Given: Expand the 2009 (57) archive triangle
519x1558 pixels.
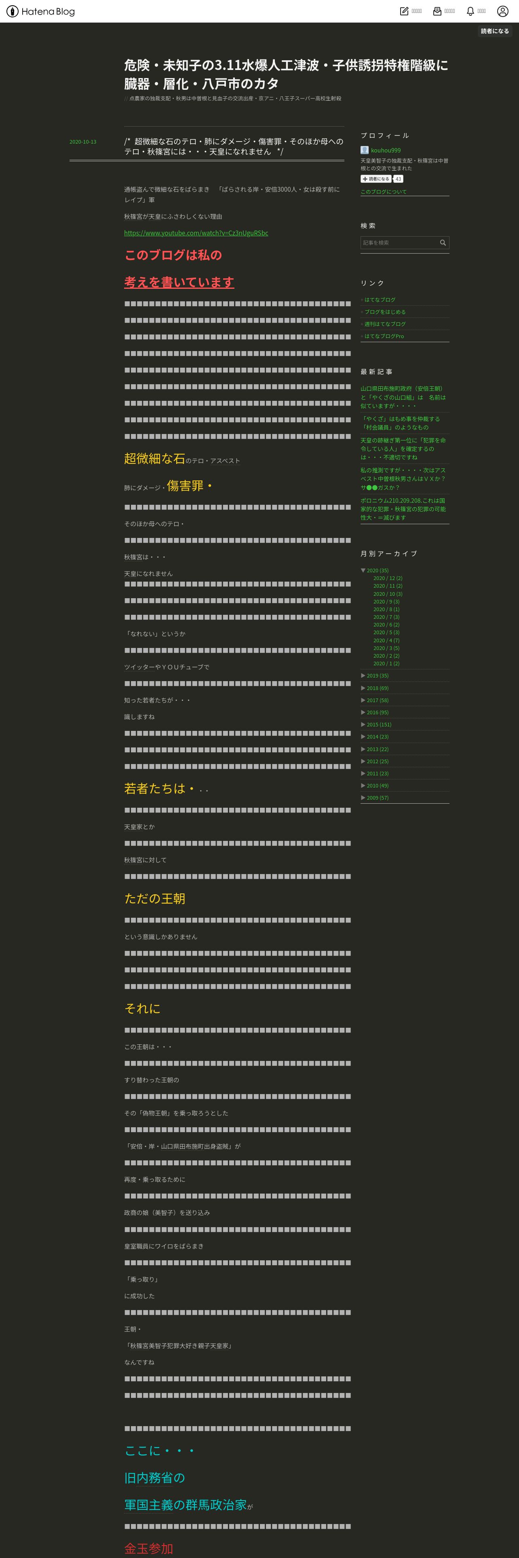Looking at the screenshot, I should tap(363, 798).
